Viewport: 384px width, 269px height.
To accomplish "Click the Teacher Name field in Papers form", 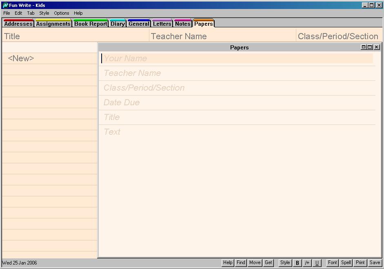I will tap(237, 73).
